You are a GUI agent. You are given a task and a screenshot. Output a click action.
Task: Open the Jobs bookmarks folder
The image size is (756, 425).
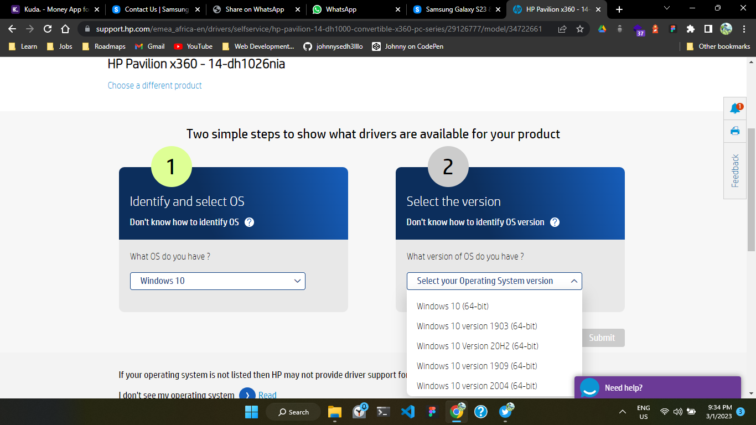[60, 46]
